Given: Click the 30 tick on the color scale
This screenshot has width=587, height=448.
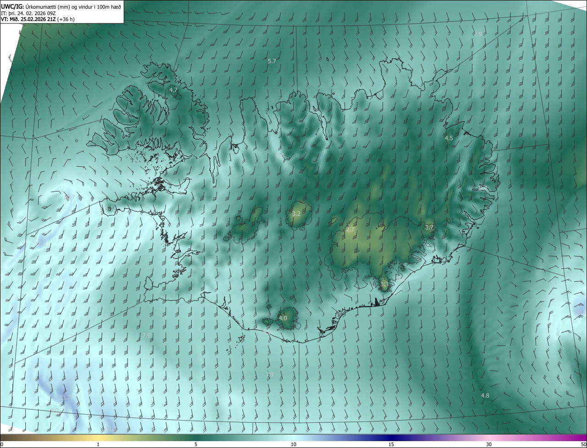Looking at the screenshot, I should 489,445.
